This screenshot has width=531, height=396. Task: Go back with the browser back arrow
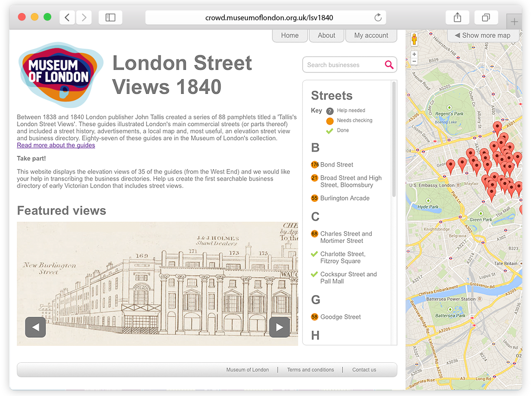pyautogui.click(x=67, y=17)
